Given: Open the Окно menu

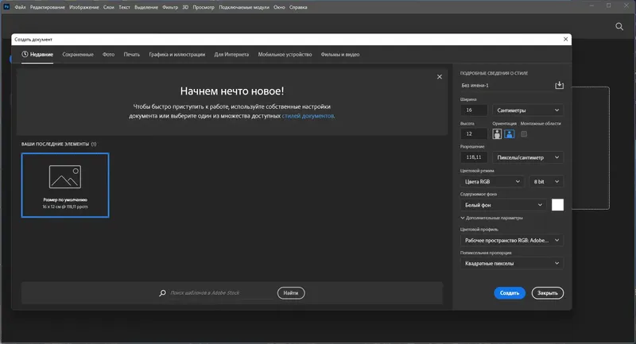Looking at the screenshot, I should tap(279, 7).
